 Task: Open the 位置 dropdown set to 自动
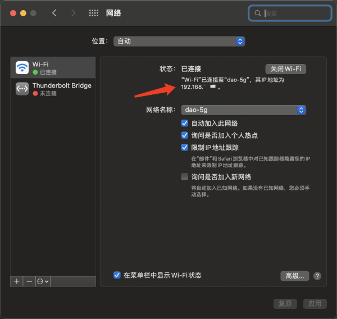click(x=179, y=42)
